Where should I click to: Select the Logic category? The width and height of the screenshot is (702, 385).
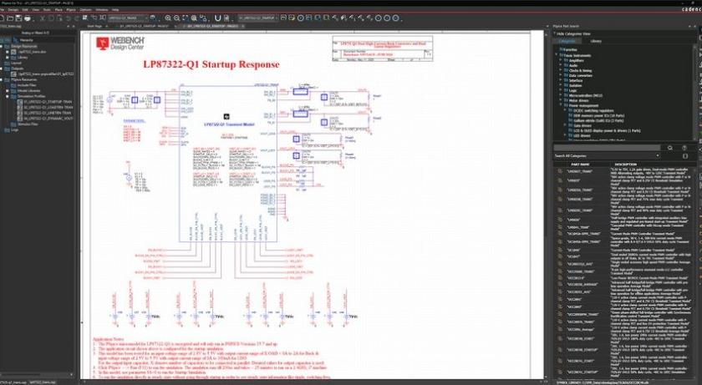tap(572, 90)
